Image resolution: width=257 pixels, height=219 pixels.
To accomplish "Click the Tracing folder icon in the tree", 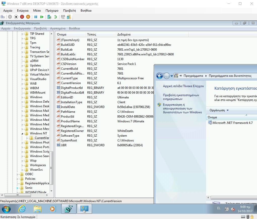I will tap(26, 47).
